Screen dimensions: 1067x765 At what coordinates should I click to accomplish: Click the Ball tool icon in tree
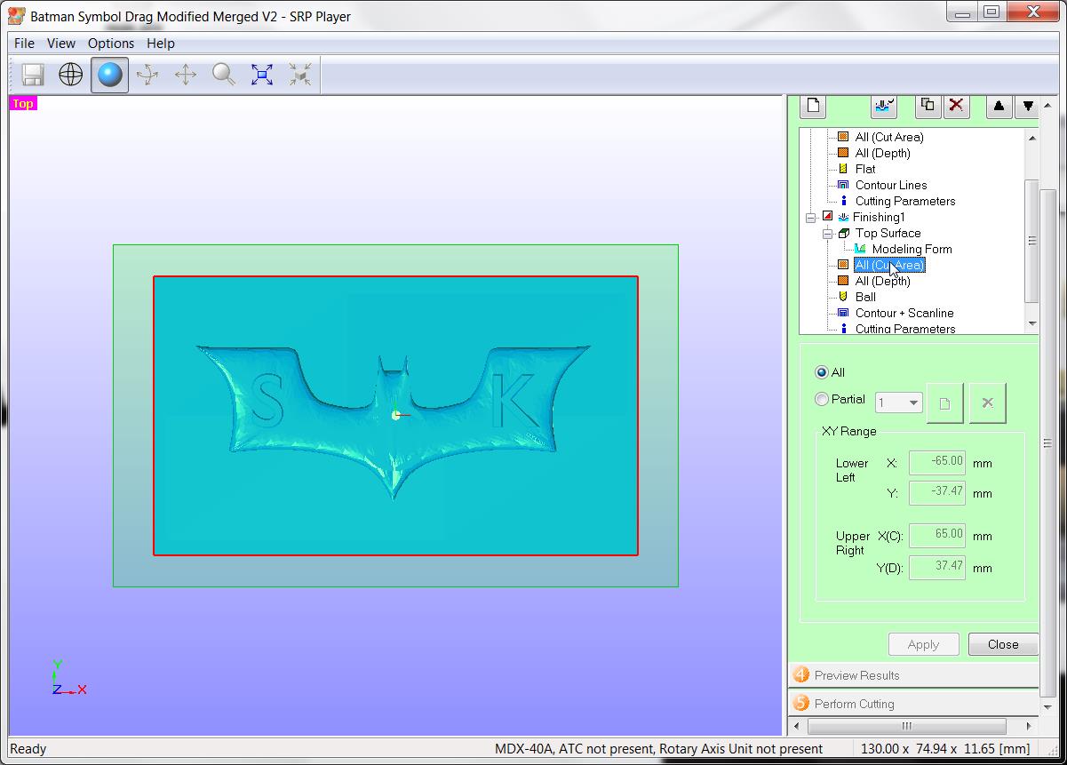tap(843, 297)
